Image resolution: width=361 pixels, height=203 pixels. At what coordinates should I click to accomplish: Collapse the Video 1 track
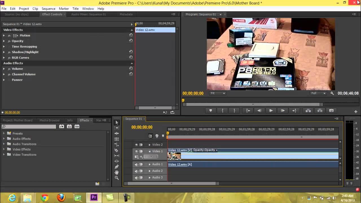(149, 151)
